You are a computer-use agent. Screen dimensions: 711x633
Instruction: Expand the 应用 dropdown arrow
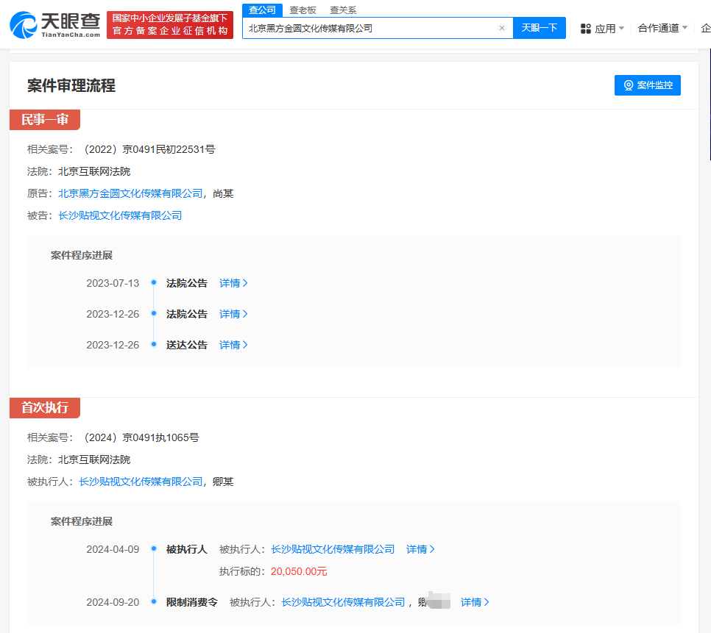(622, 28)
